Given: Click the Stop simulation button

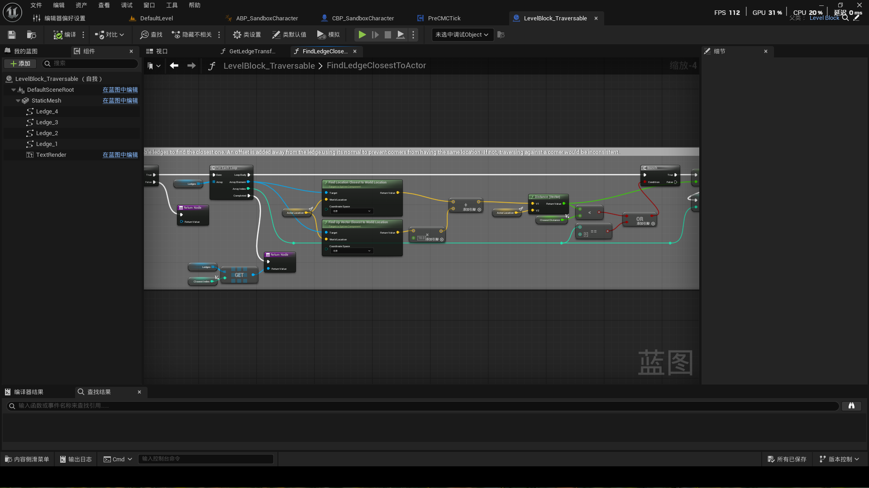Looking at the screenshot, I should 388,35.
